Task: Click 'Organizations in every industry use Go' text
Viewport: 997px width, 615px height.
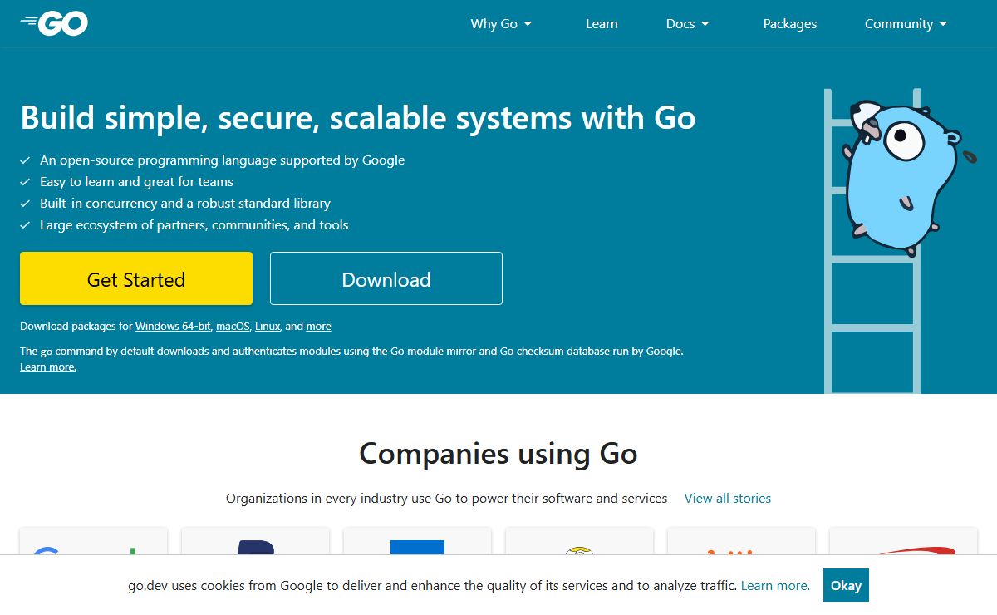Action: (447, 499)
